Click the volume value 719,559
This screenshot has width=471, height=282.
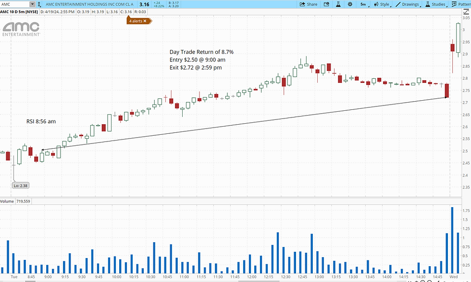pyautogui.click(x=24, y=201)
